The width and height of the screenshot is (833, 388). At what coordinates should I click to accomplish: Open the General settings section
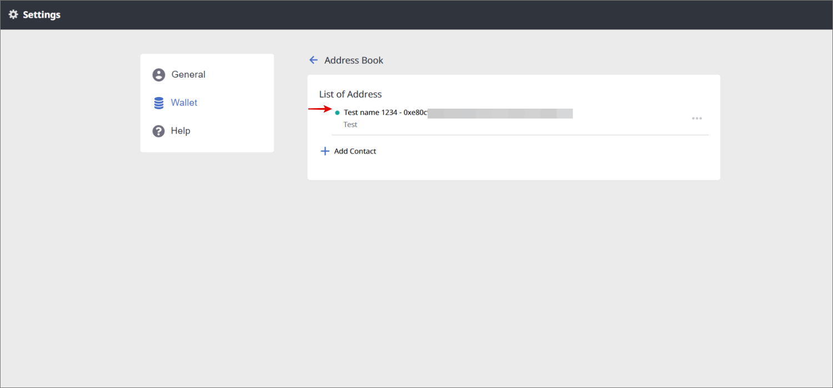[188, 75]
